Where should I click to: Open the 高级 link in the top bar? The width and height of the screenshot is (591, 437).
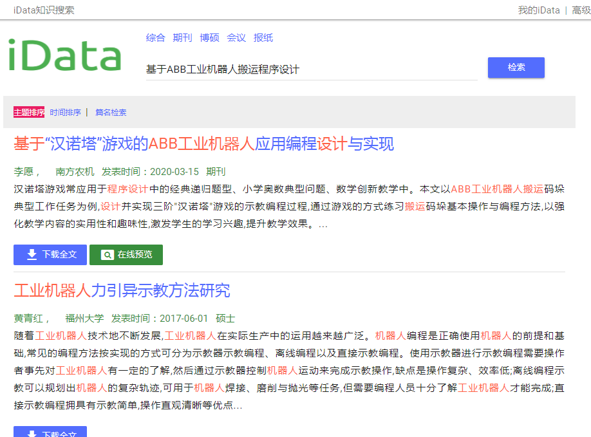pyautogui.click(x=581, y=10)
